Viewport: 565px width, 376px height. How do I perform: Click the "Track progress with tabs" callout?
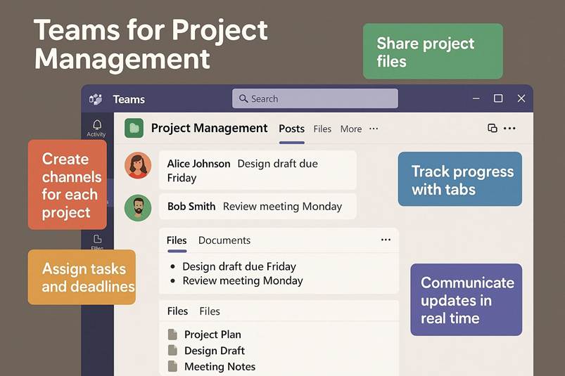coord(459,179)
